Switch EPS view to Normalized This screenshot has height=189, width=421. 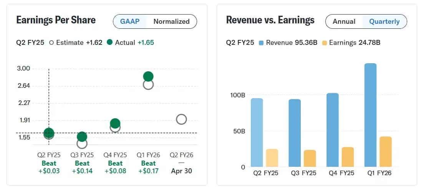171,21
